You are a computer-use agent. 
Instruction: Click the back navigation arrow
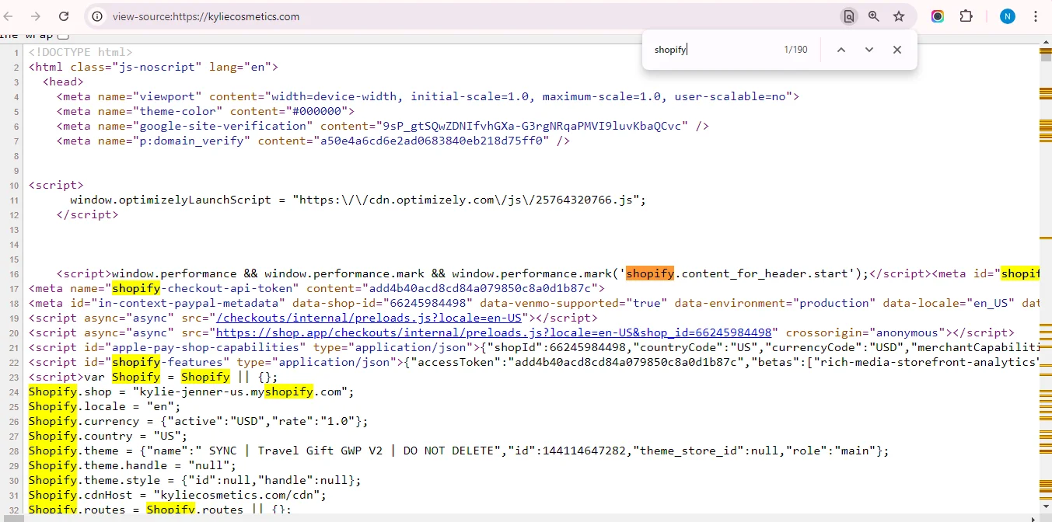(8, 16)
